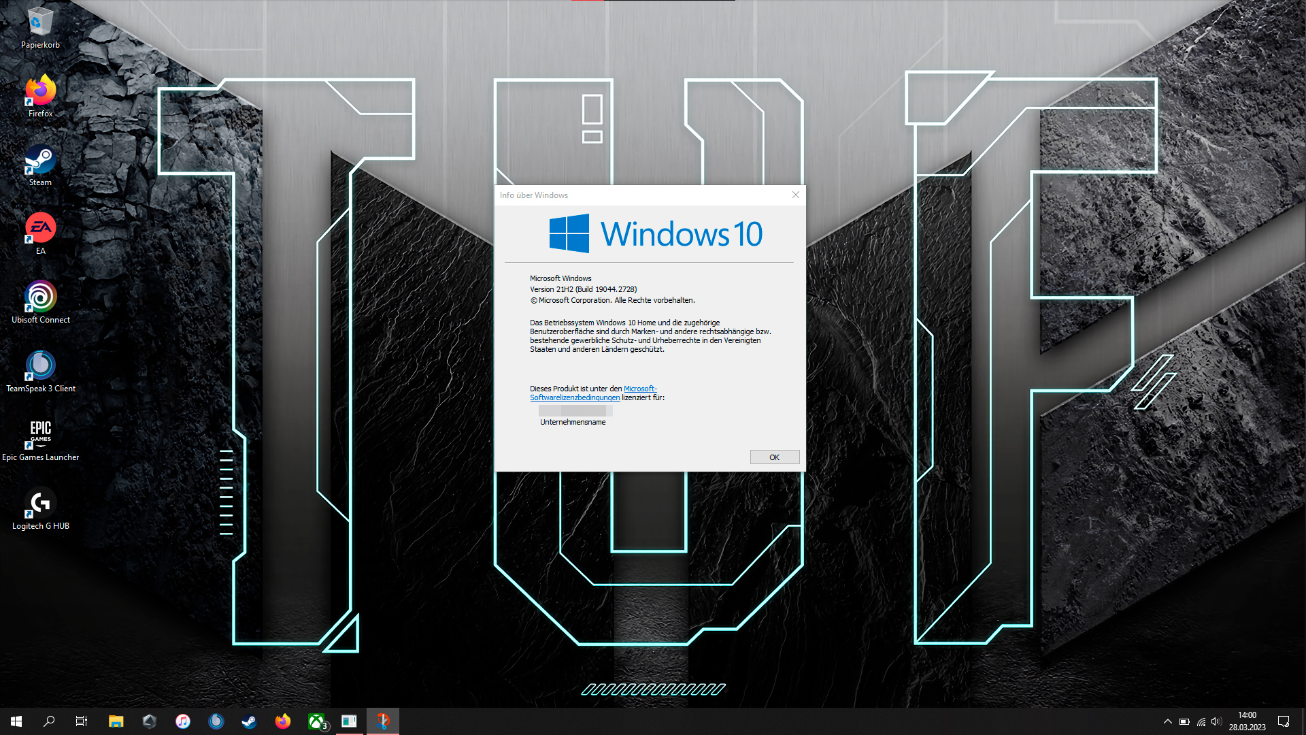Open iTunes from the taskbar
This screenshot has width=1306, height=735.
183,721
